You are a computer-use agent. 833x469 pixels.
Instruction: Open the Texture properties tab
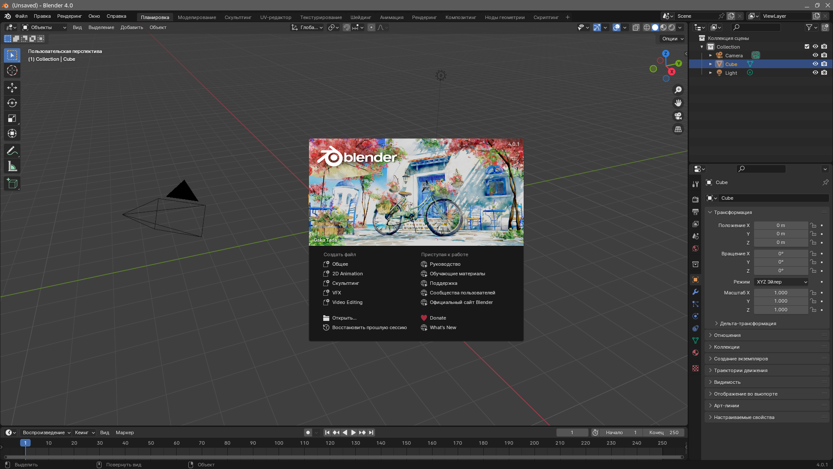pyautogui.click(x=695, y=368)
